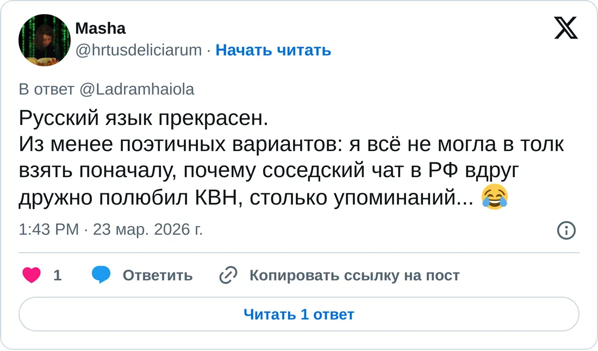Open Masha's profile avatar picture
Viewport: 598px width, 351px height.
tap(44, 41)
